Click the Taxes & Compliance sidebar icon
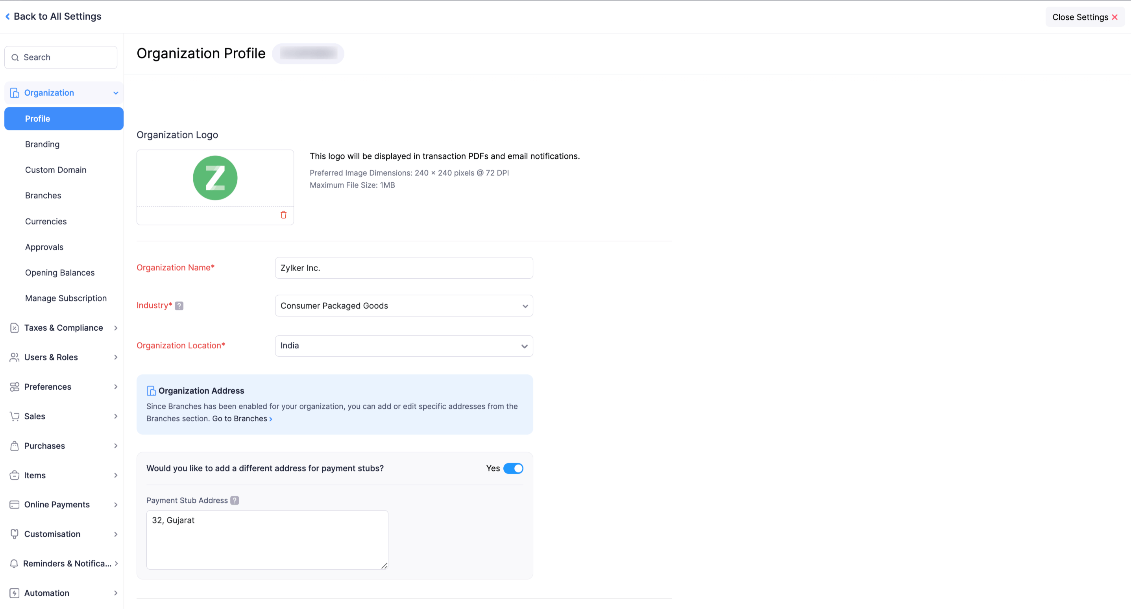The height and width of the screenshot is (609, 1131). click(15, 328)
